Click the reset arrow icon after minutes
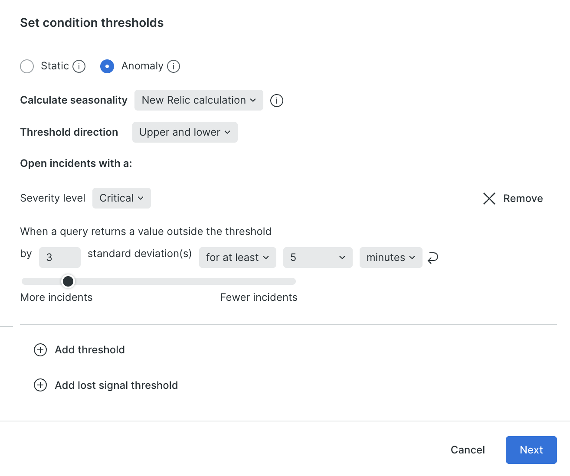Viewport: 570px width, 476px height. tap(433, 258)
